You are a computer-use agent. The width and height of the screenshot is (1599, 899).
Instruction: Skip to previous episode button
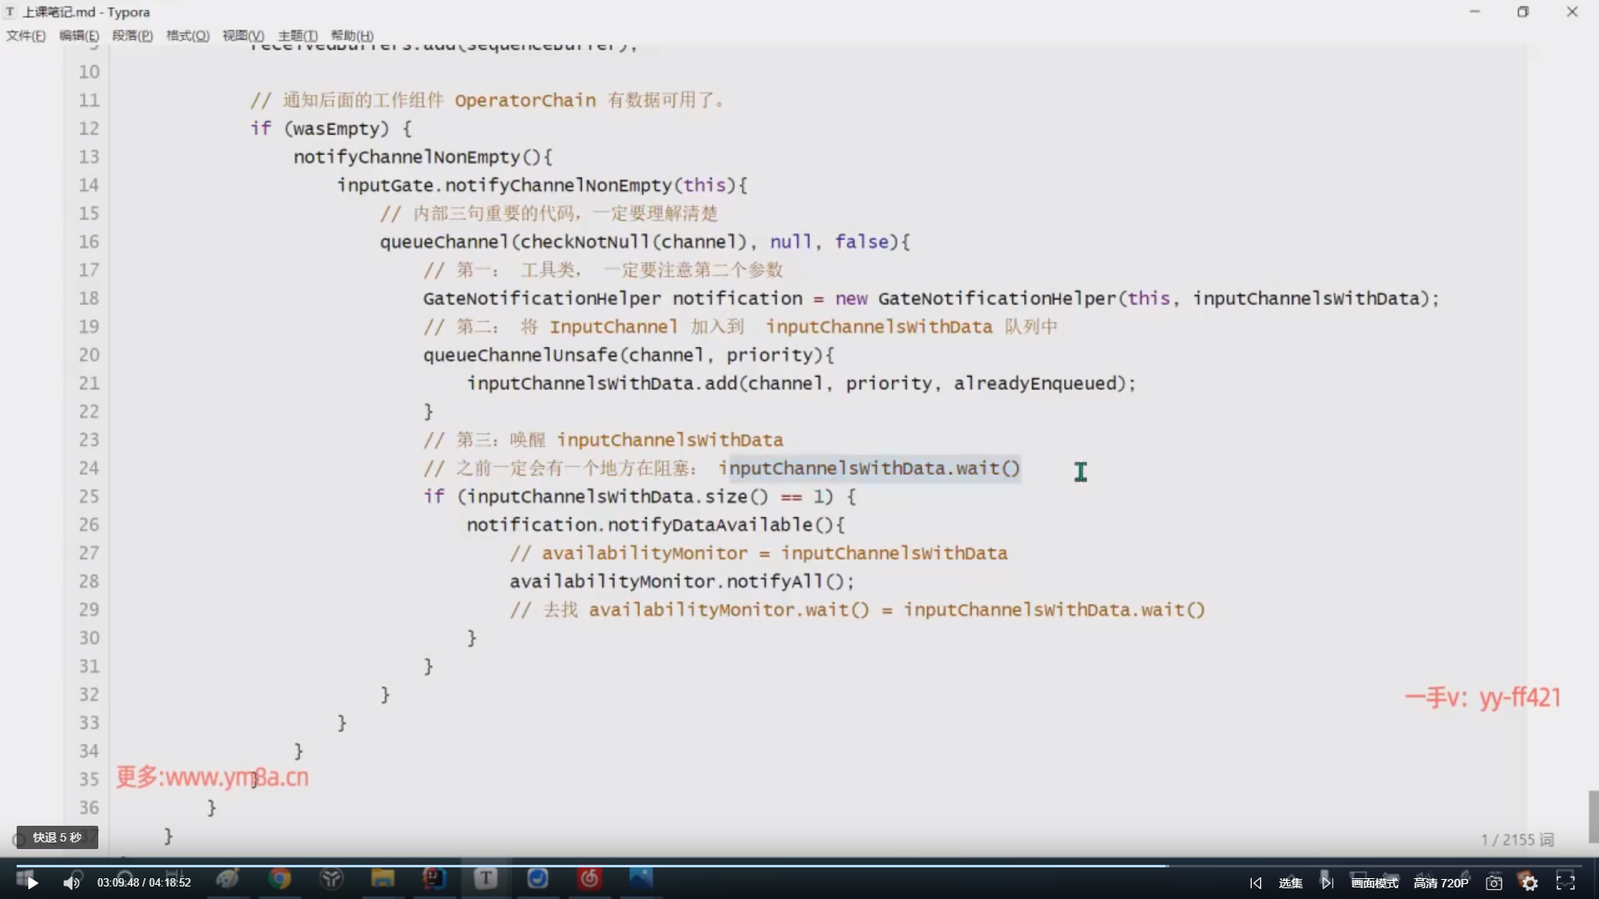tap(1256, 883)
